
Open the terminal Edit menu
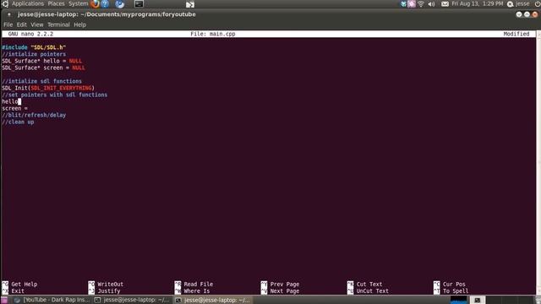[21, 24]
